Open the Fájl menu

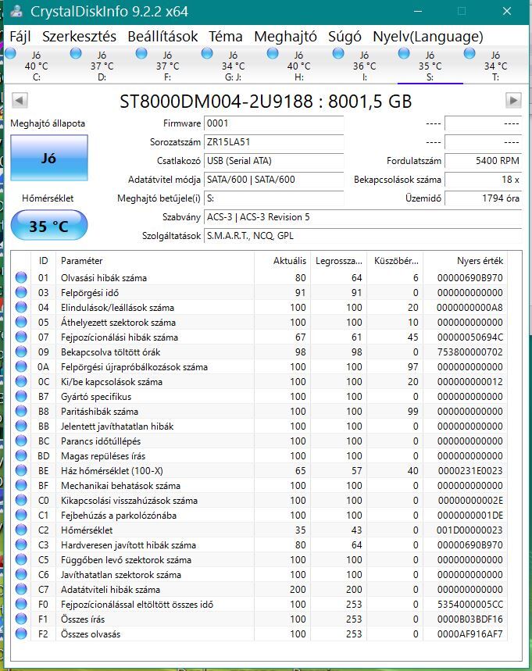[20, 37]
